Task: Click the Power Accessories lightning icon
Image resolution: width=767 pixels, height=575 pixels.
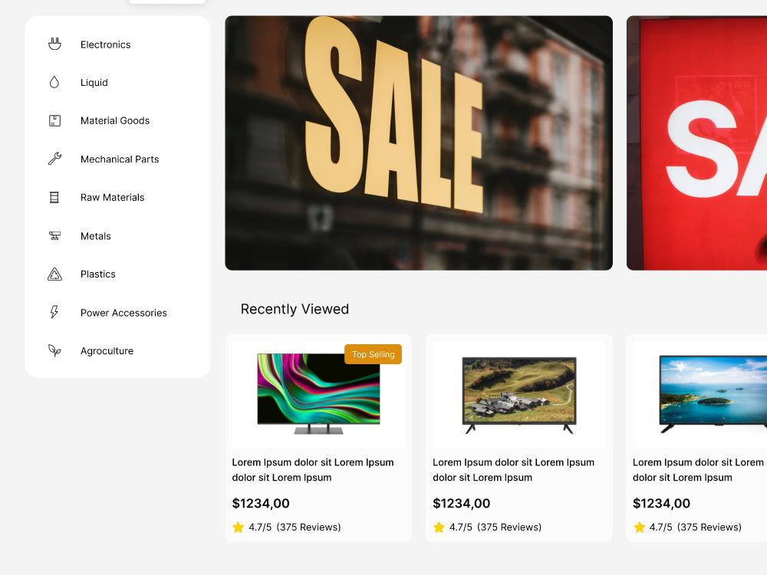Action: [54, 312]
